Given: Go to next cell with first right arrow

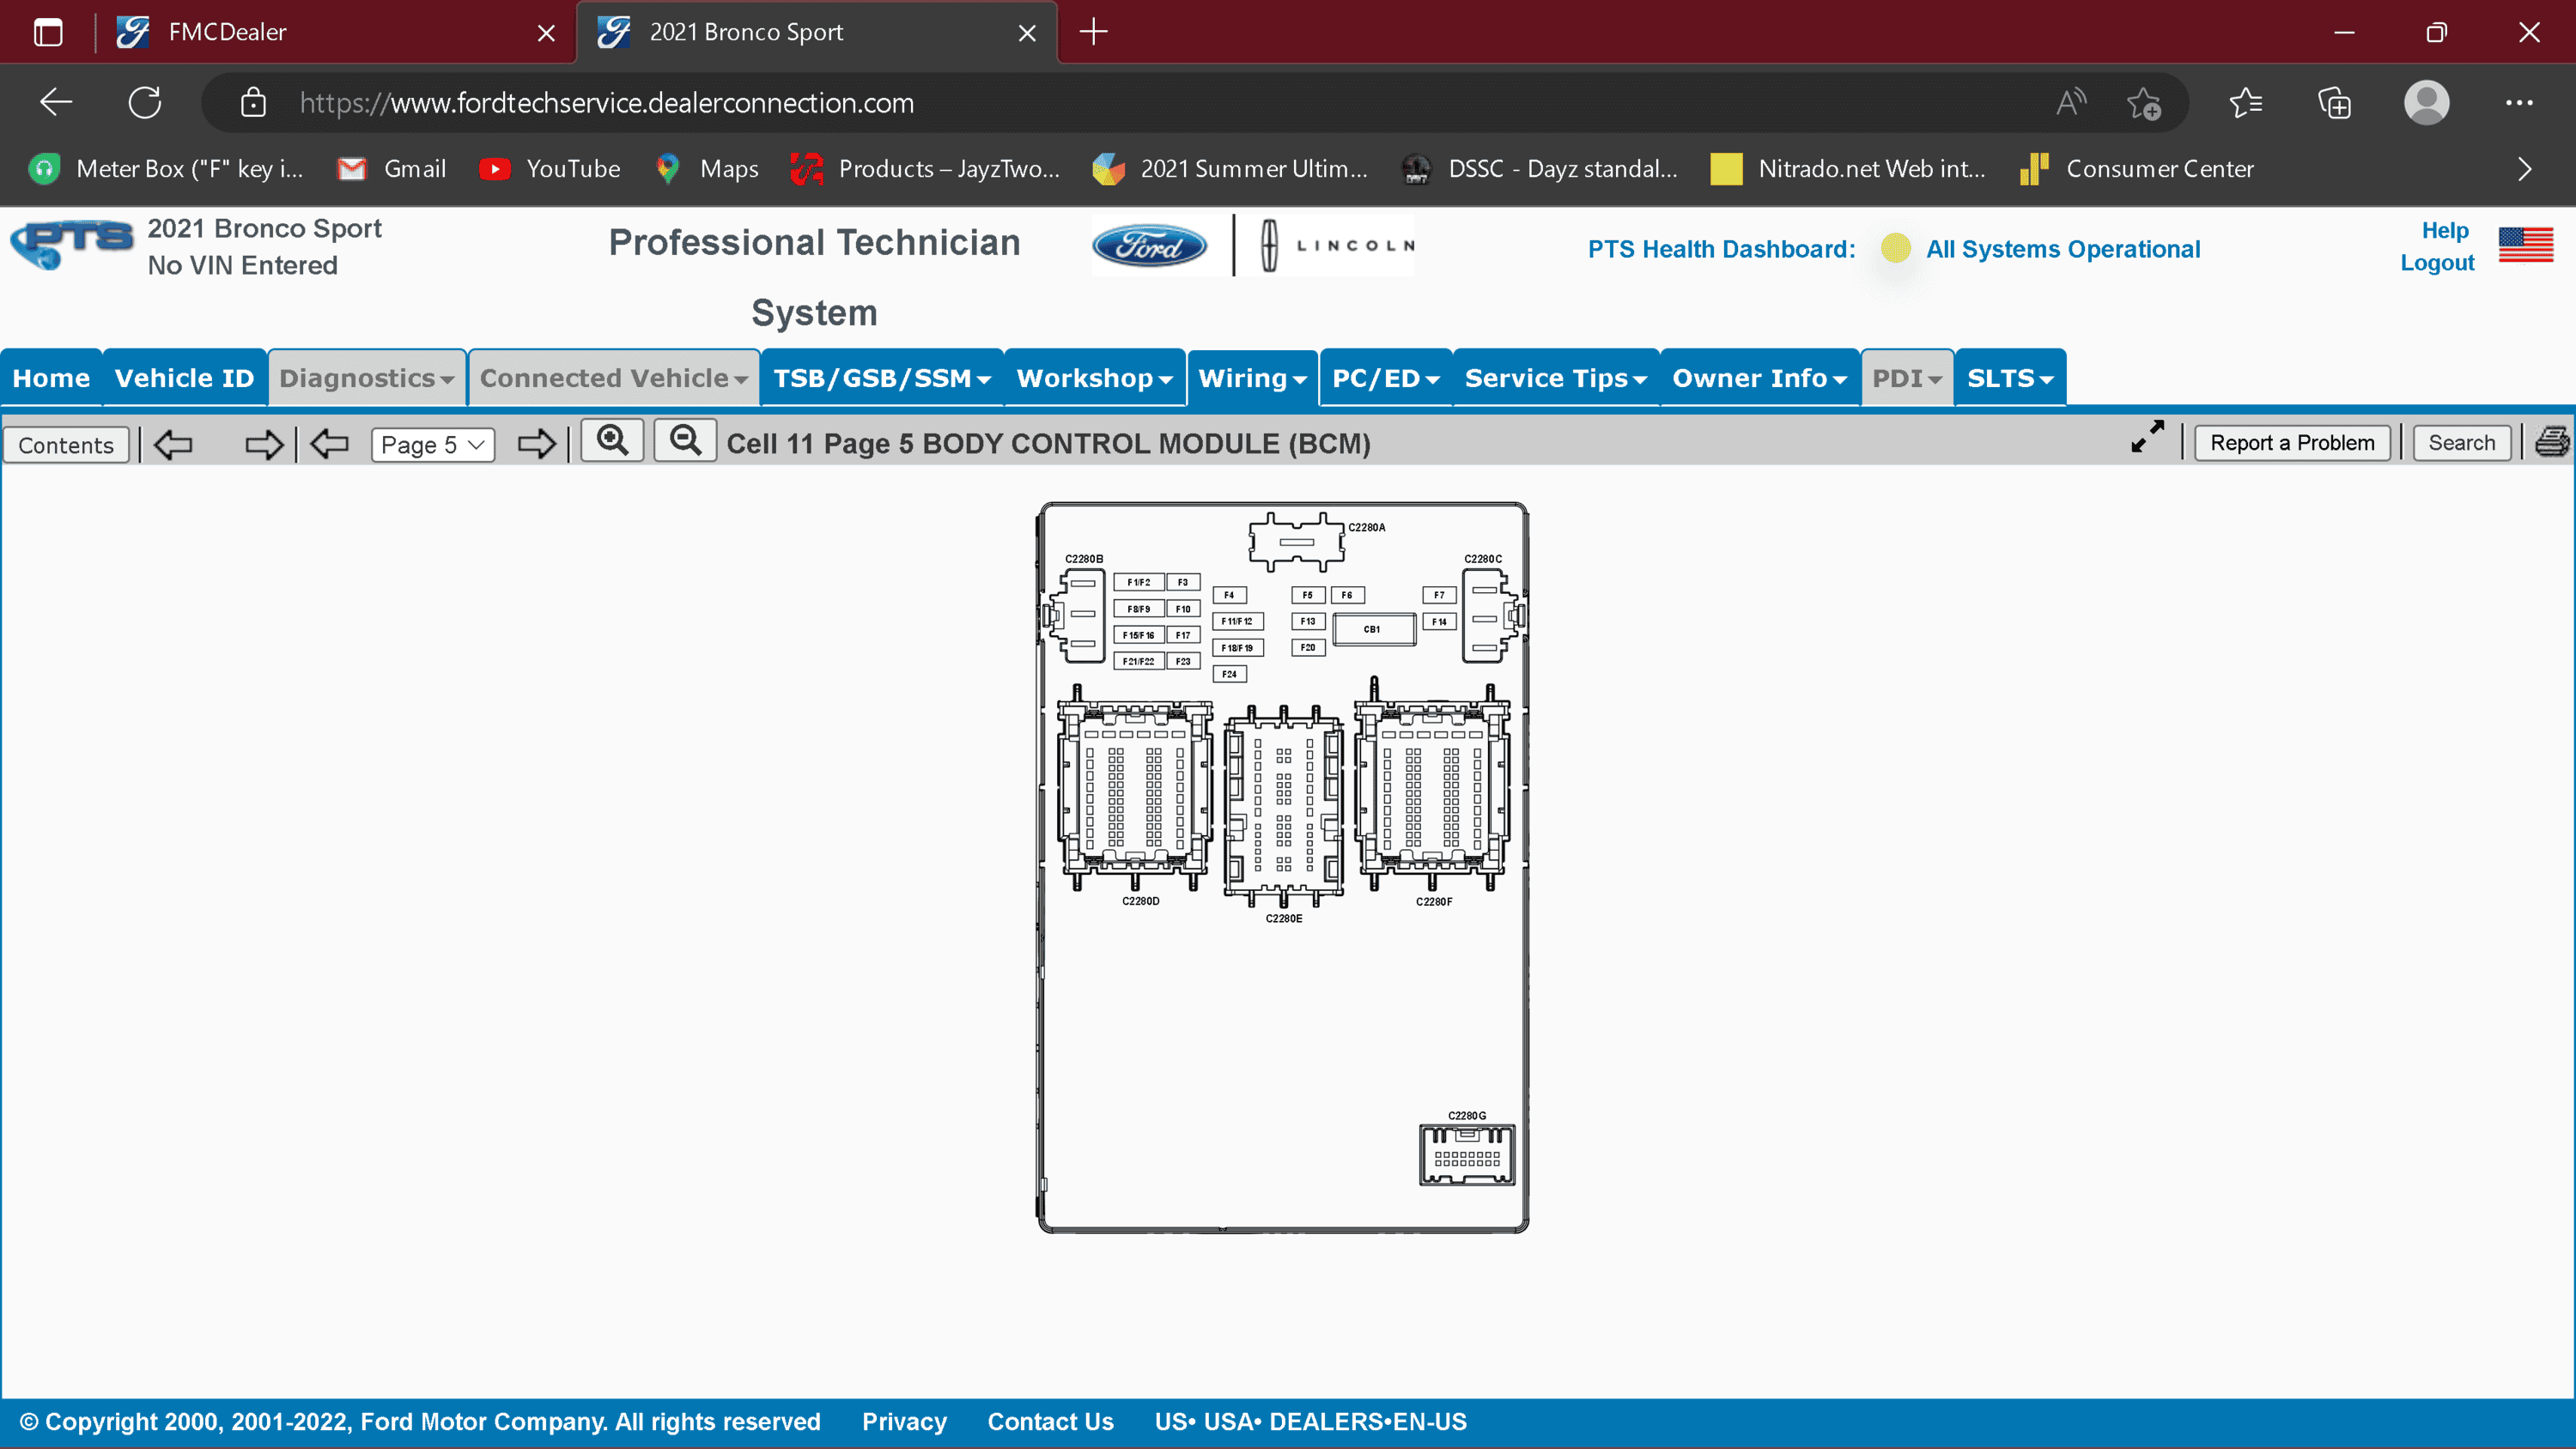Looking at the screenshot, I should click(x=264, y=444).
